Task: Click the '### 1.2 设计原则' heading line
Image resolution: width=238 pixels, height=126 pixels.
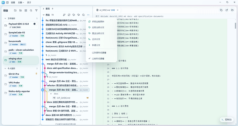Action: point(120,106)
